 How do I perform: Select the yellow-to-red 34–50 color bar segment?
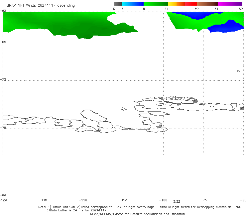point(182,4)
